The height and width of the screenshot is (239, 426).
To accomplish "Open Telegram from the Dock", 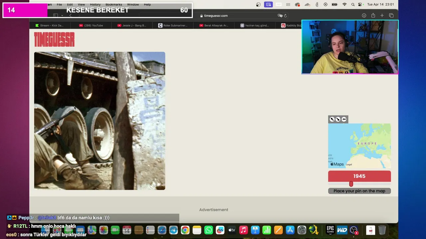I will tap(173, 230).
